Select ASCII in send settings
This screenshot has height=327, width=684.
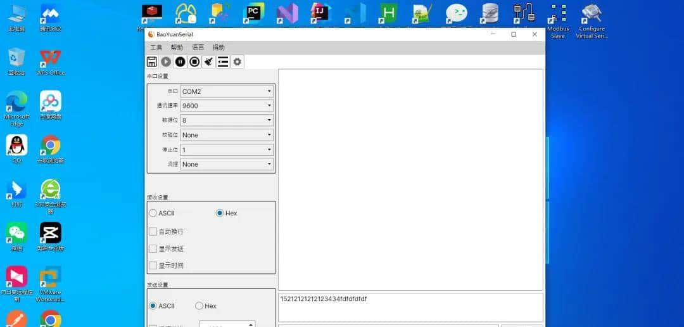[161, 305]
